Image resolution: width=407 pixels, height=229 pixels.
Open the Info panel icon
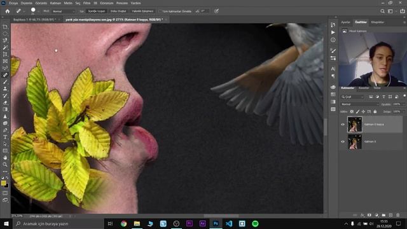tap(333, 40)
